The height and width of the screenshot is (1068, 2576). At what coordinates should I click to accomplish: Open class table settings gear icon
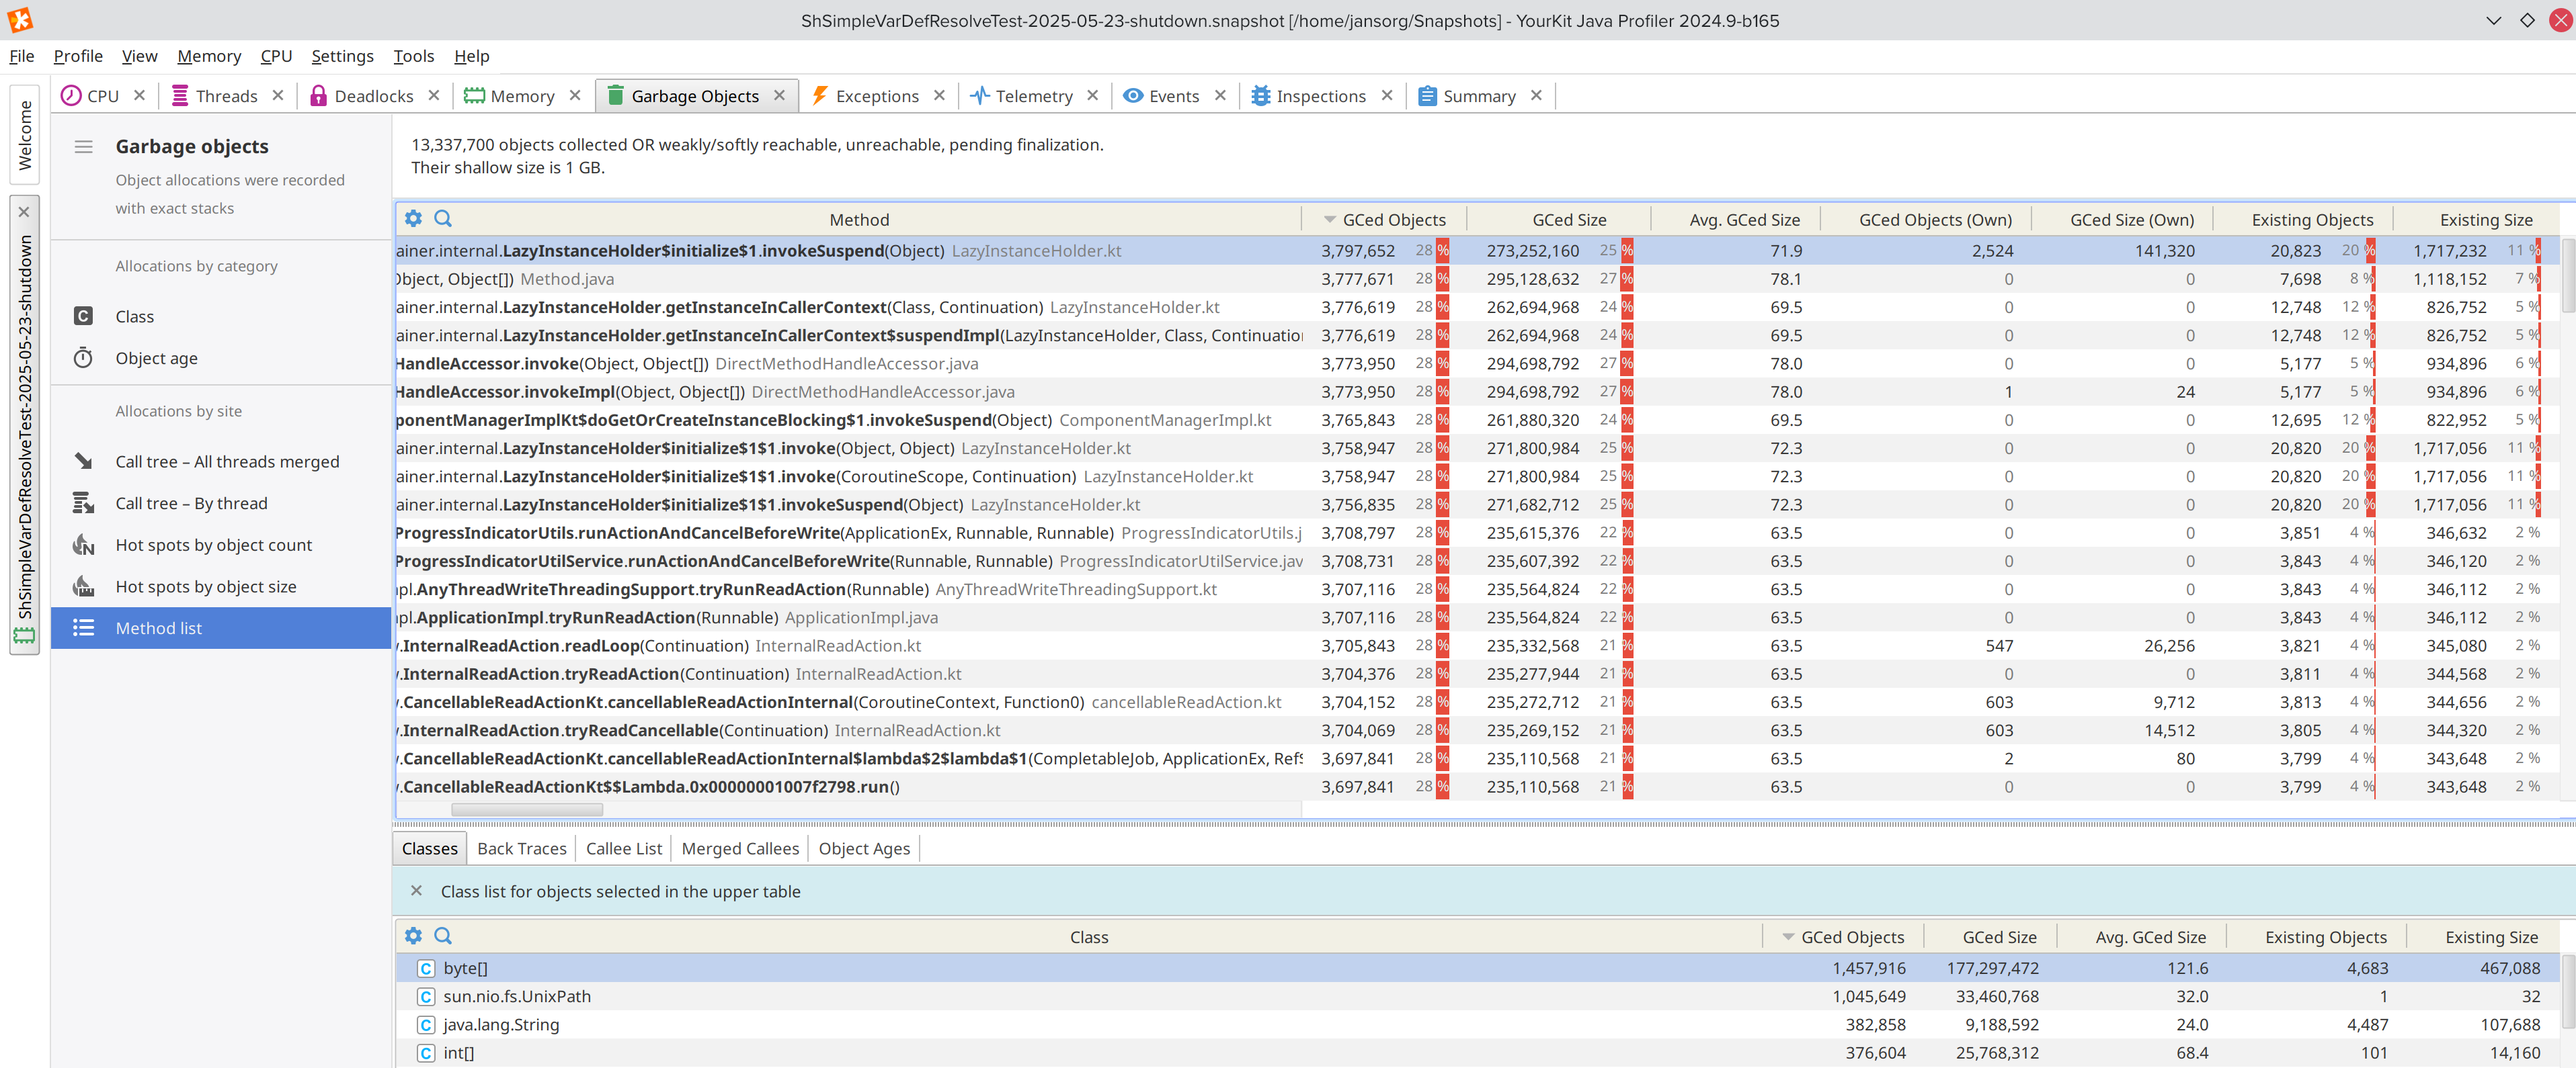(x=413, y=936)
